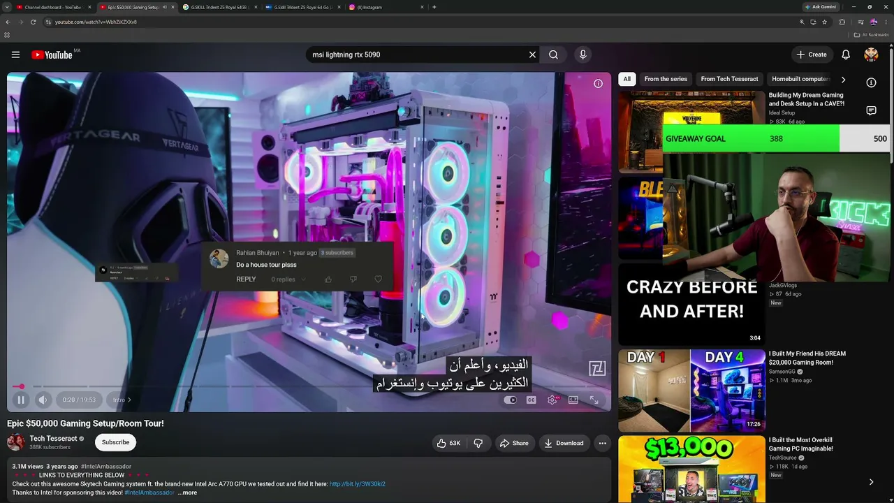
Task: Click the address bar URL
Action: click(96, 22)
